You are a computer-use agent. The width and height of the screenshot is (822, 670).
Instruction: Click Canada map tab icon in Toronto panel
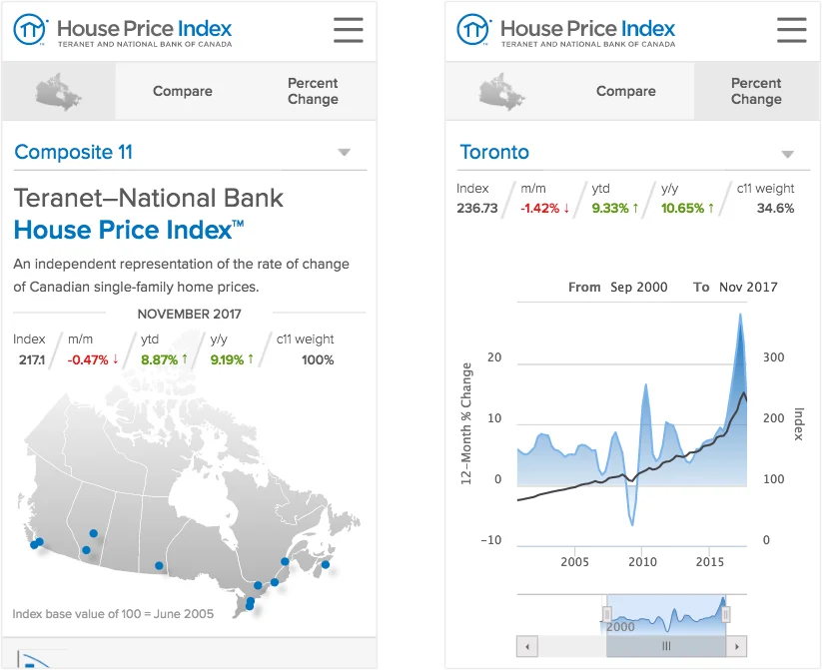pyautogui.click(x=502, y=92)
